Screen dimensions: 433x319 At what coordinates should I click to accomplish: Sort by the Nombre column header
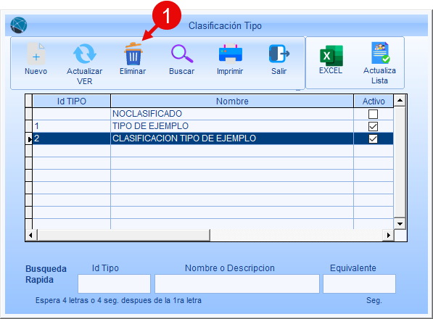click(232, 101)
